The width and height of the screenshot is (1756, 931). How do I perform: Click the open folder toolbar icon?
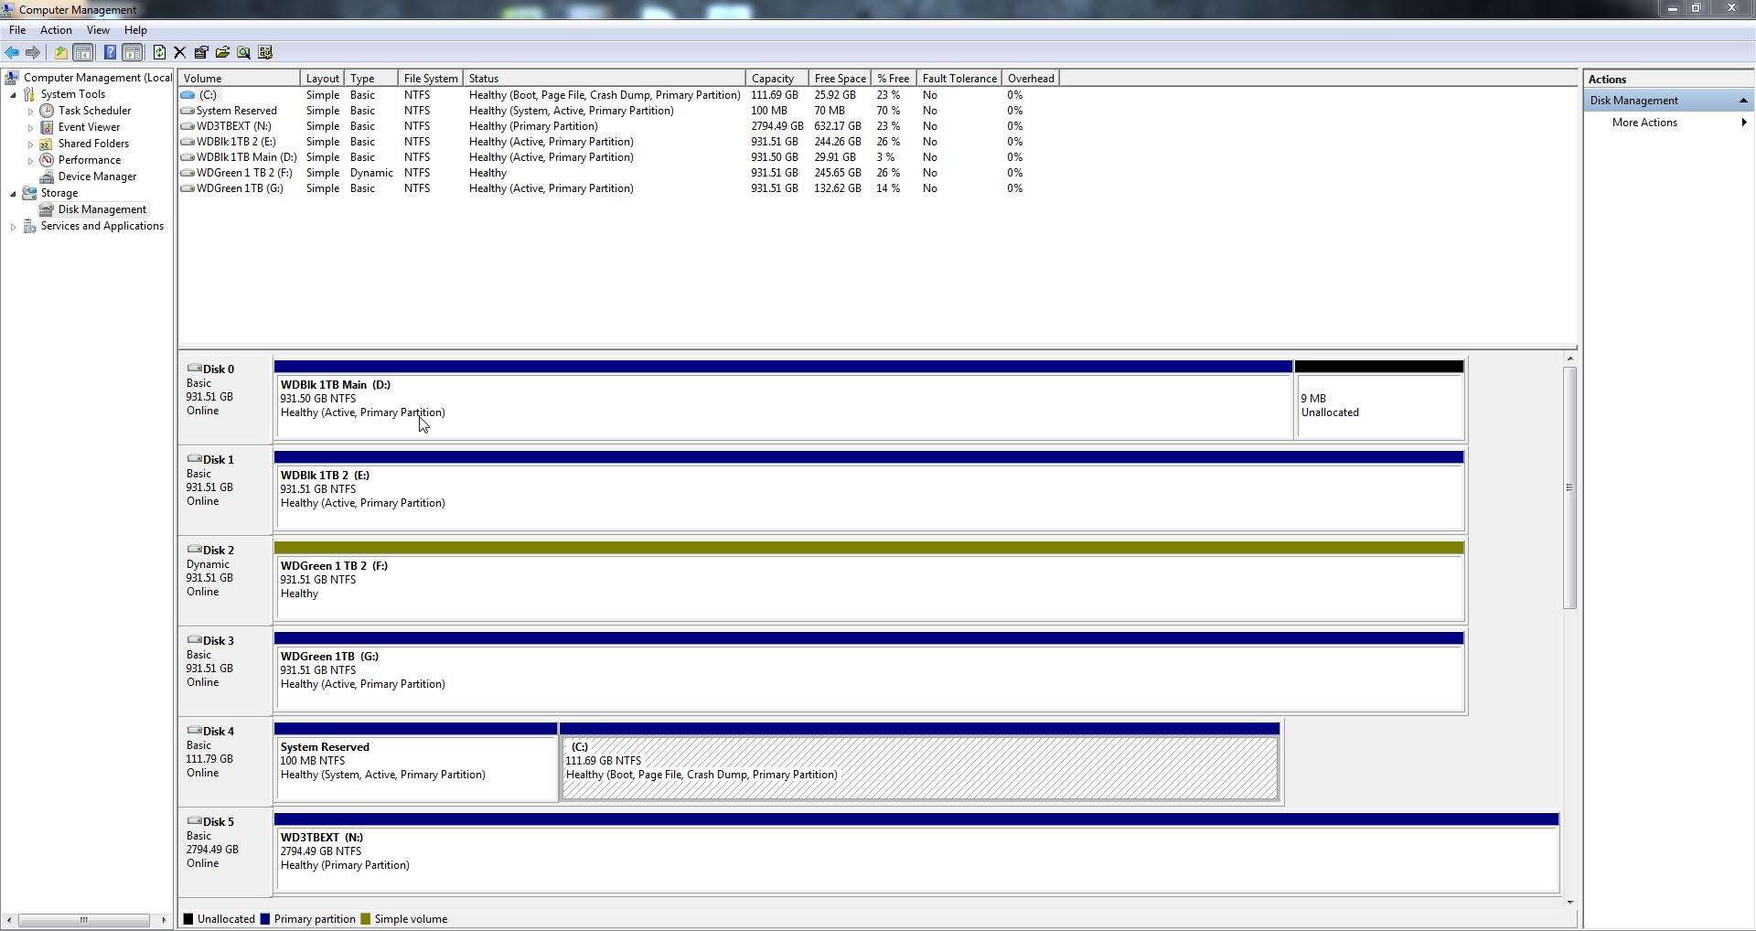tap(222, 52)
